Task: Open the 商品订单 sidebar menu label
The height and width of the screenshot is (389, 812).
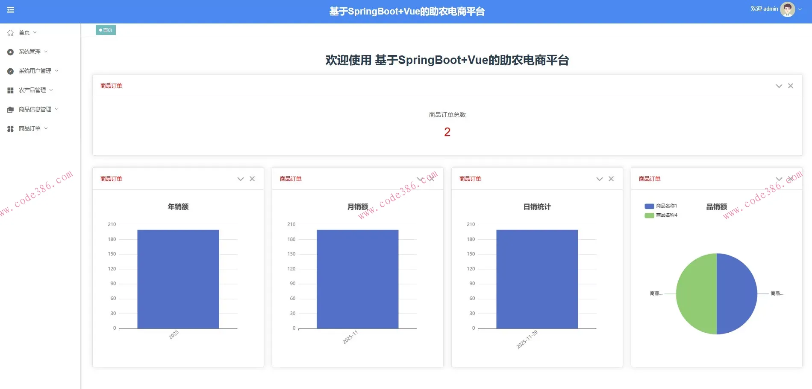Action: 29,128
